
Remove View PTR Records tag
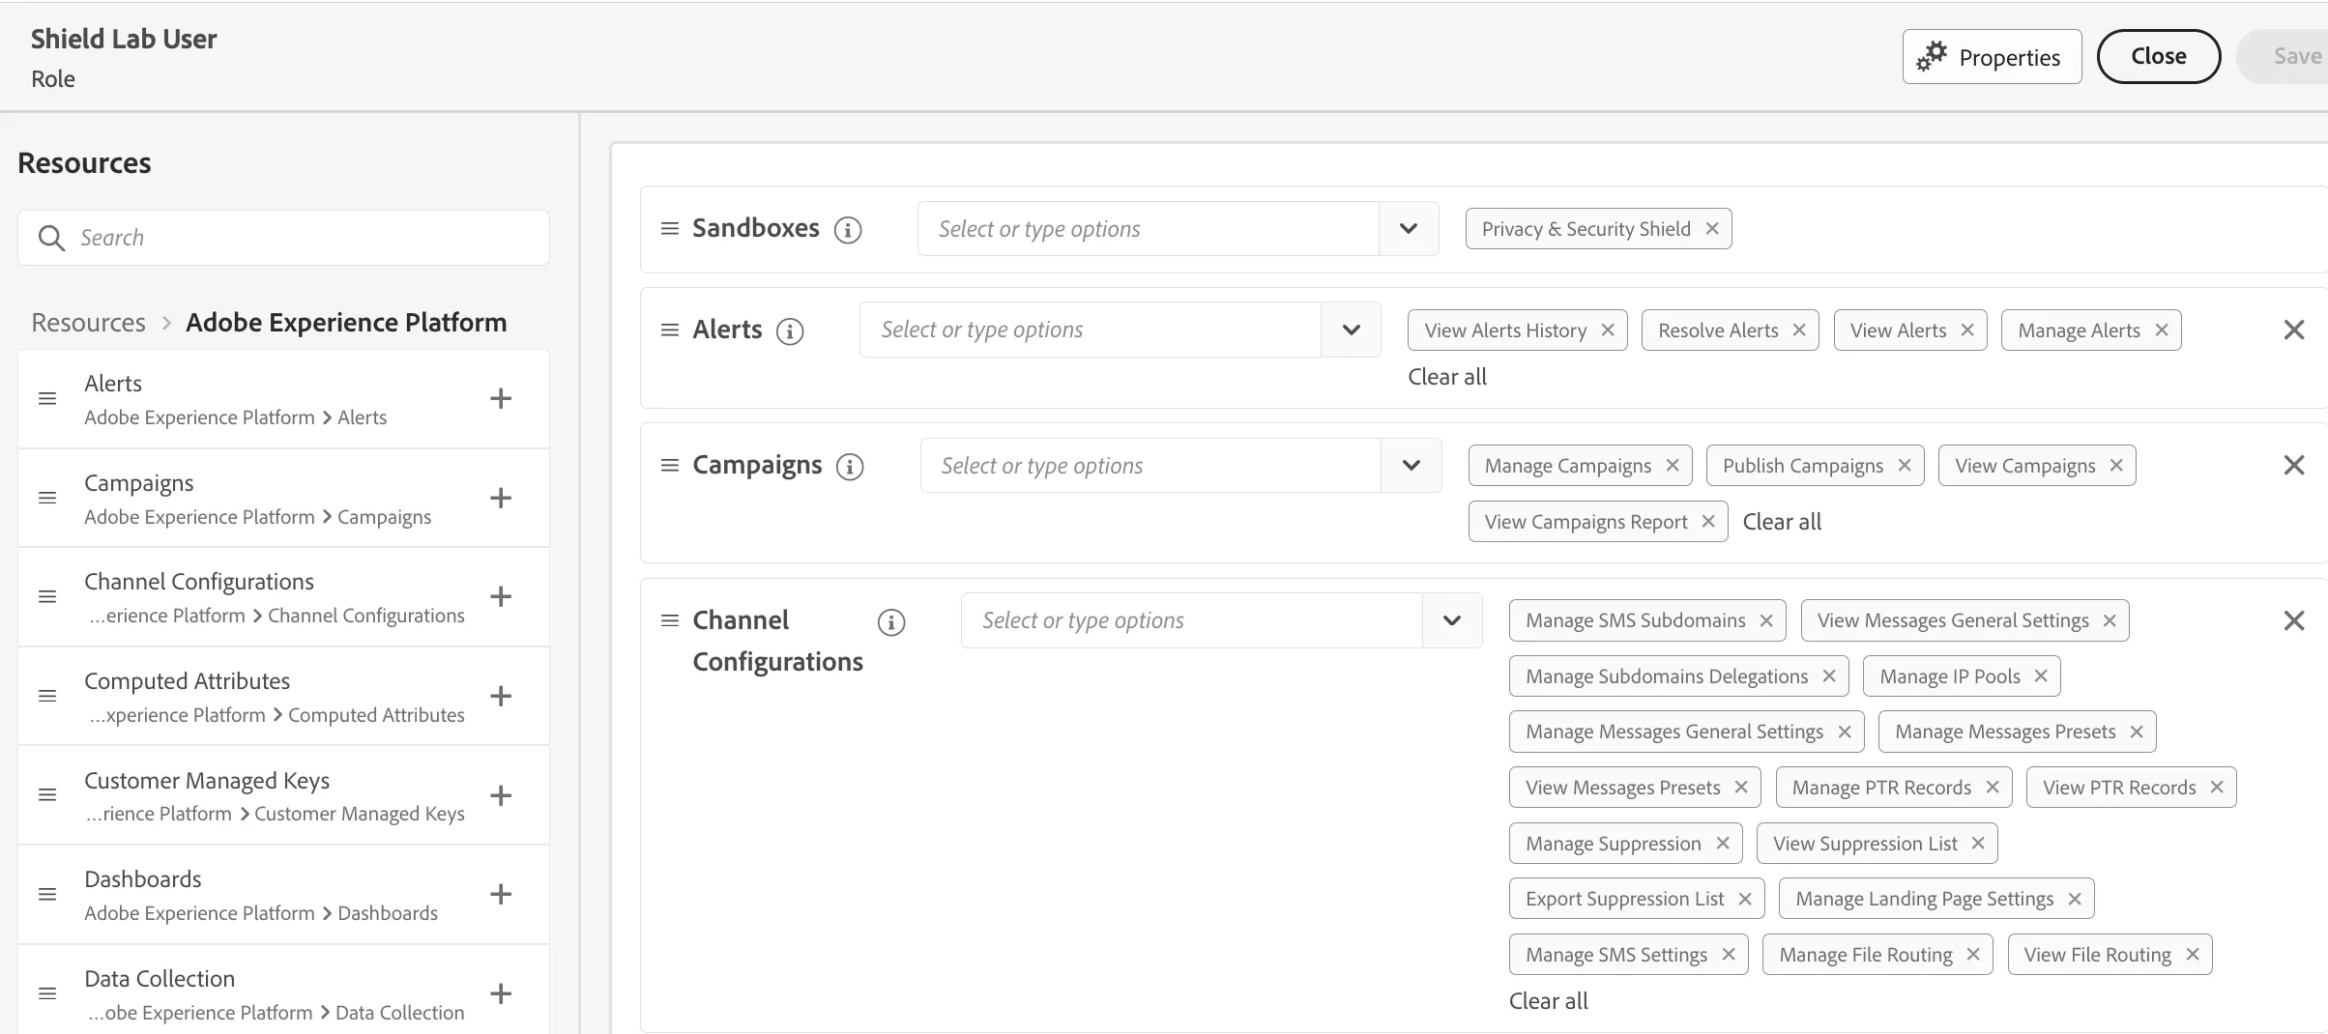2217,788
